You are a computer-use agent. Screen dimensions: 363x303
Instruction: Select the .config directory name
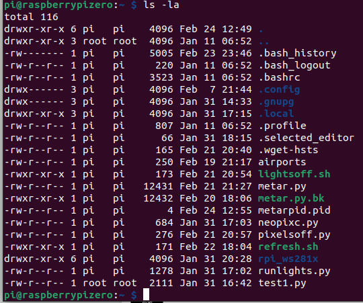coord(280,90)
